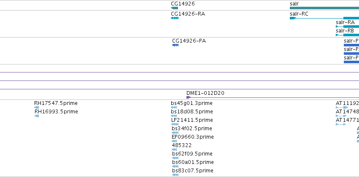The height and width of the screenshot is (177, 359).
Task: Select the AT11192 EST label
Action: [x=347, y=103]
